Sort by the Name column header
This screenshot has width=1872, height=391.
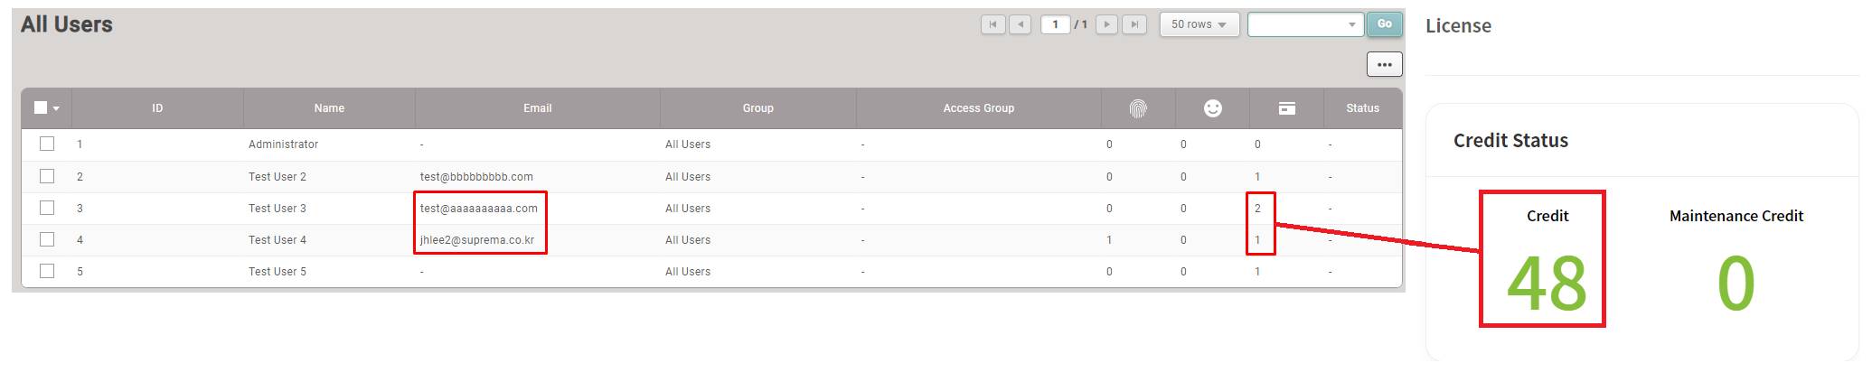click(x=329, y=108)
